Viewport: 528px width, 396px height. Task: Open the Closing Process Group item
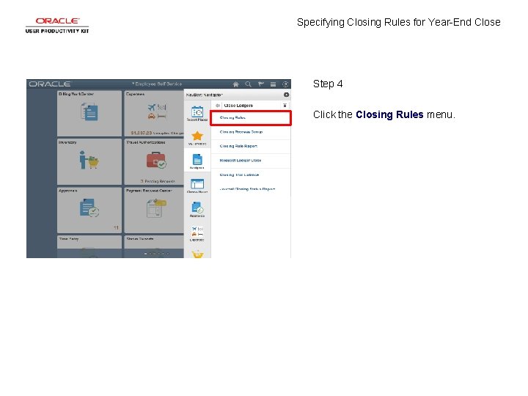point(251,132)
